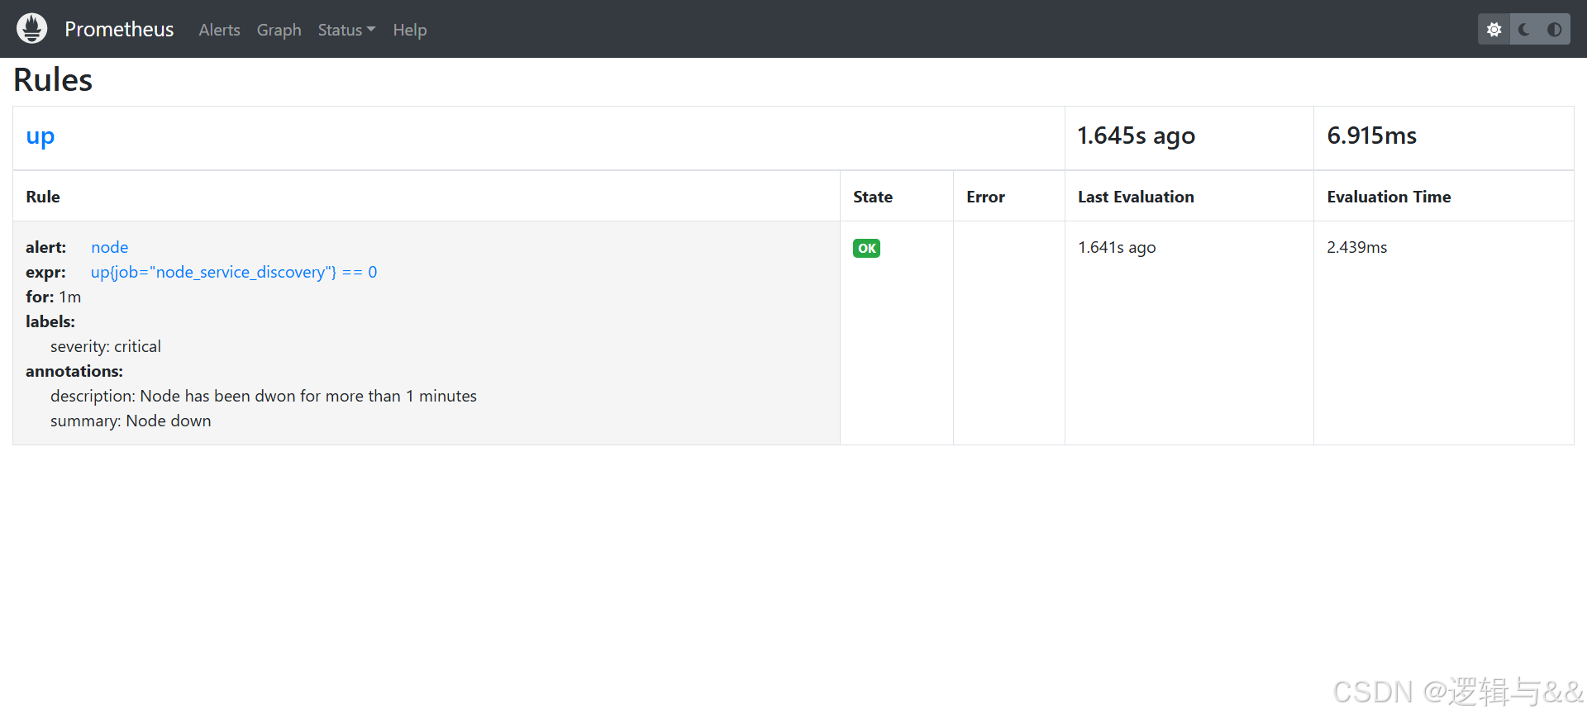Open the Alerts page
This screenshot has height=718, width=1587.
pos(219,30)
